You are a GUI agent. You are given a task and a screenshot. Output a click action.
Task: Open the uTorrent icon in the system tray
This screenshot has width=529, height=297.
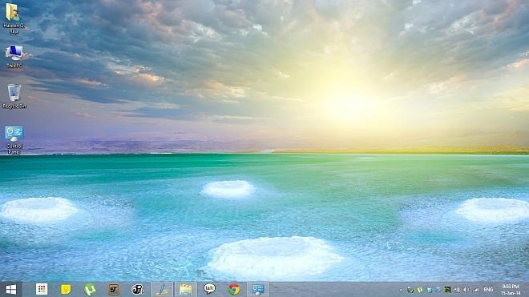[420, 290]
